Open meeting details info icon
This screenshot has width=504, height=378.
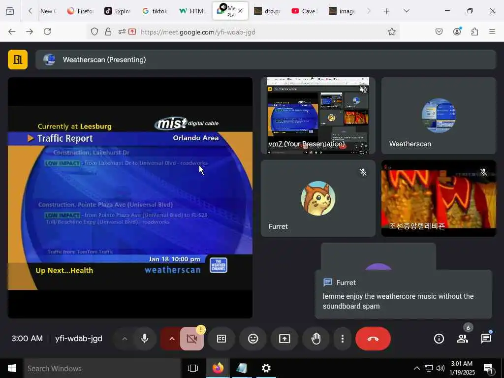[439, 339]
